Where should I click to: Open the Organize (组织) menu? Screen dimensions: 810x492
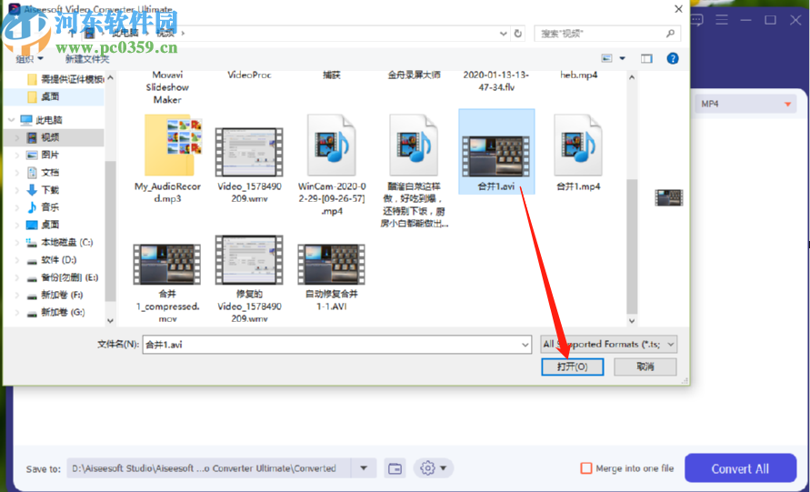click(x=29, y=59)
